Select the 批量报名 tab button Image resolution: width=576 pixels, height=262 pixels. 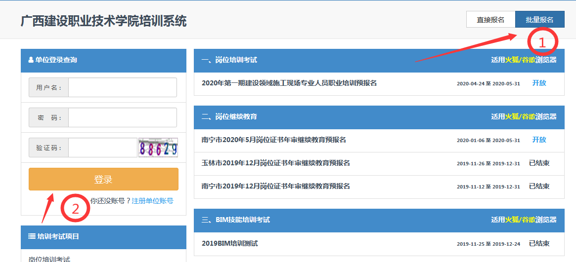click(539, 20)
